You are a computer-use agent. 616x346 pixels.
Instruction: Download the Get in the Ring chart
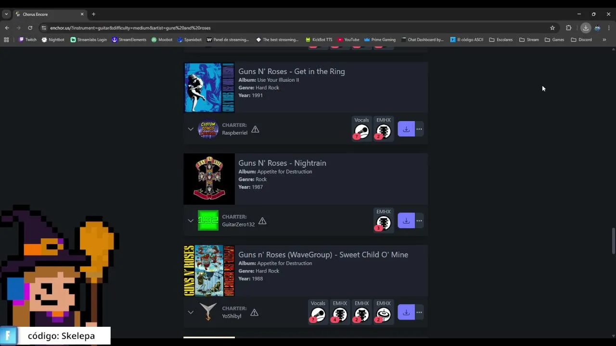[406, 129]
